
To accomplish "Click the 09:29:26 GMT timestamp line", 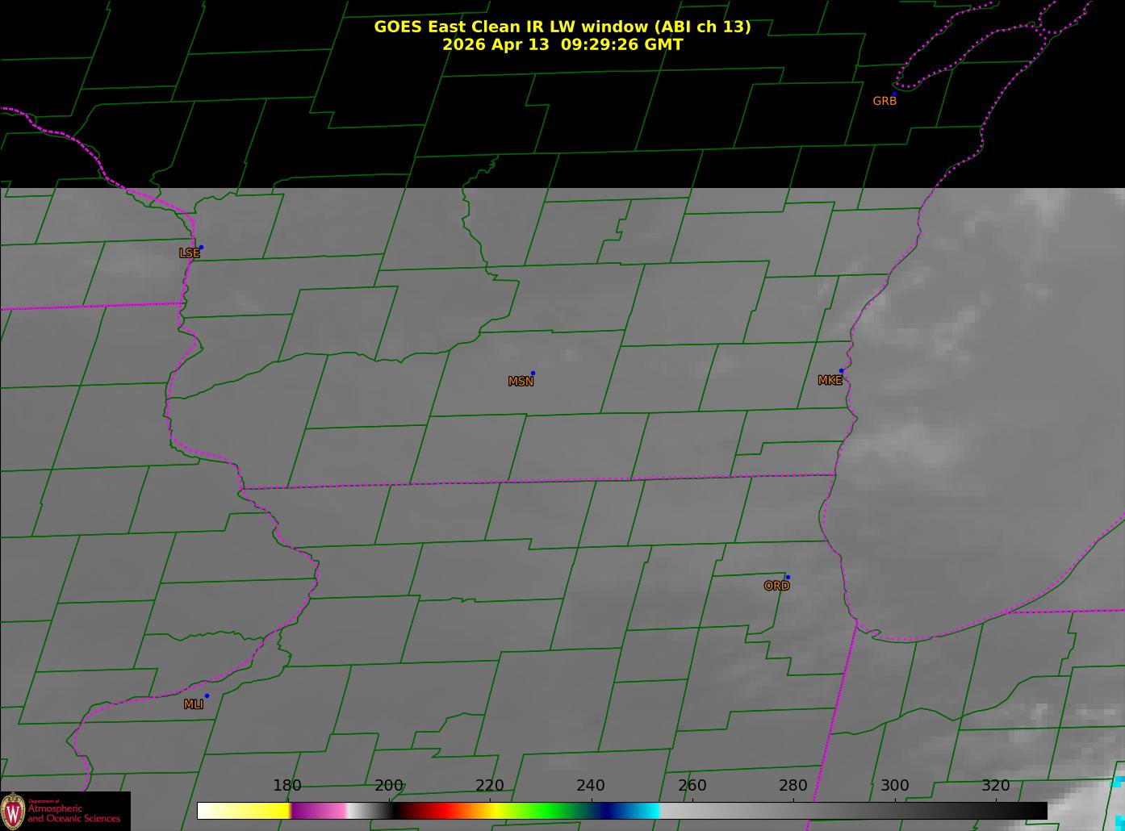I will click(562, 44).
